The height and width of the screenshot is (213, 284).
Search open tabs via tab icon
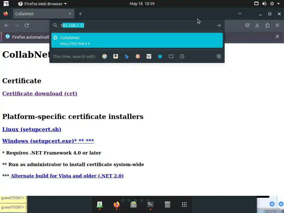(171, 56)
